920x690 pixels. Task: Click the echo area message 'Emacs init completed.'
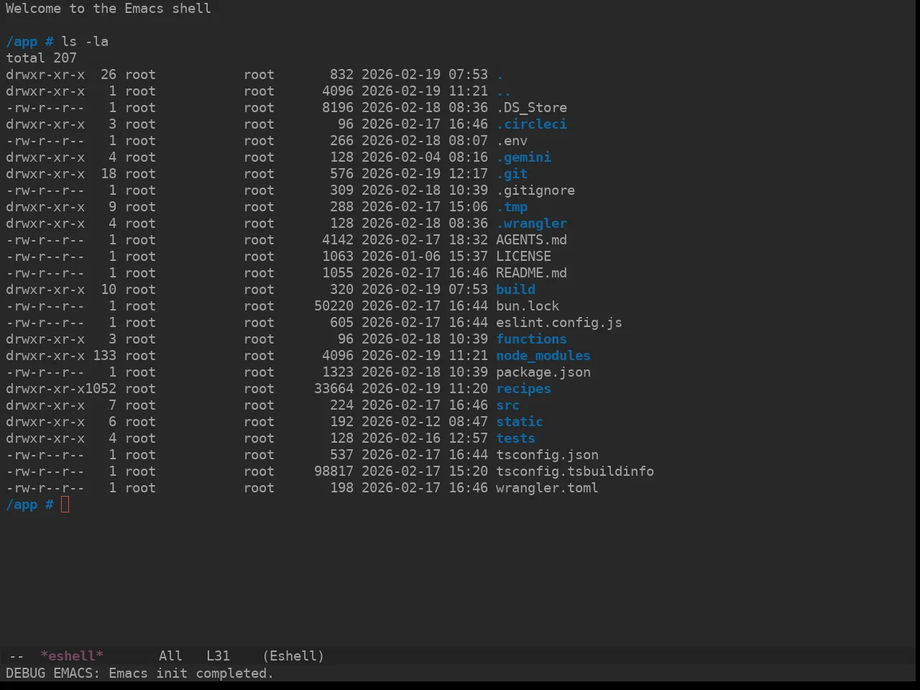pyautogui.click(x=191, y=673)
